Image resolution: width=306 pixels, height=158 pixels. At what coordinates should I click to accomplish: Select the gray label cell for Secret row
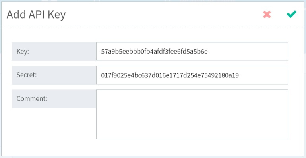[x=54, y=75]
